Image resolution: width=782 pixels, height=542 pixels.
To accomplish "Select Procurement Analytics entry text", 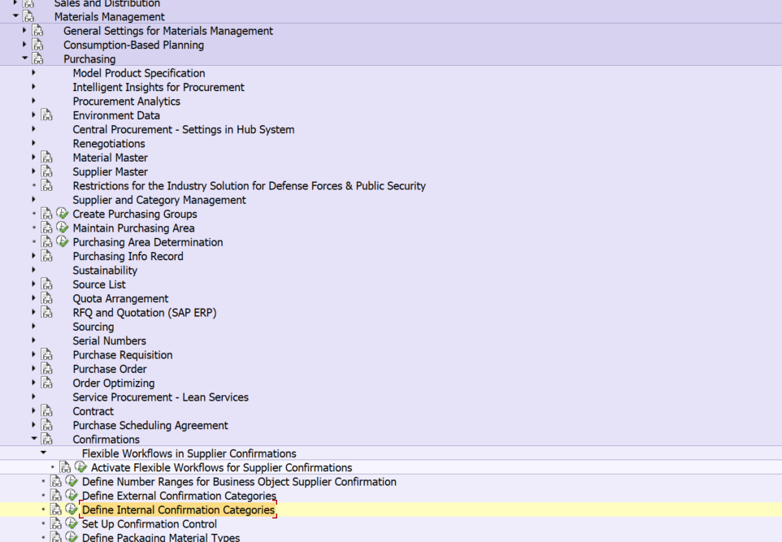I will (x=126, y=102).
